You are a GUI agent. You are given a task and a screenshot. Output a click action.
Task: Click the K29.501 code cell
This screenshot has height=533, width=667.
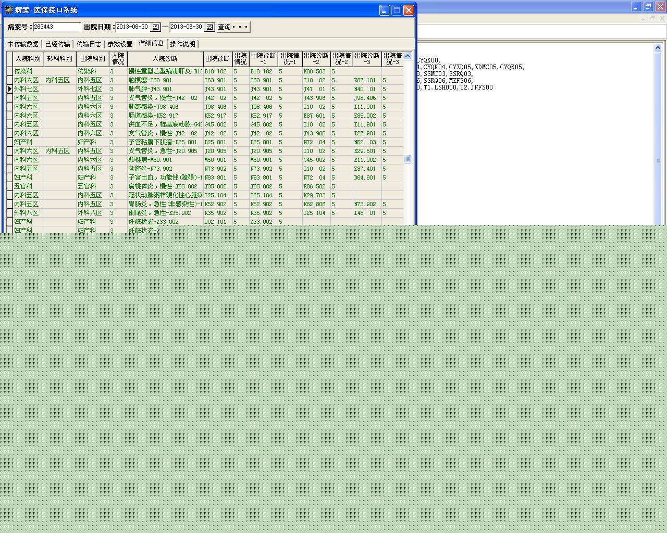click(x=367, y=151)
